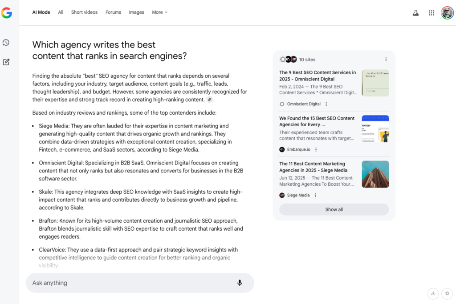The image size is (456, 304).
Task: Click the Brafton bullet paragraph
Action: click(141, 229)
